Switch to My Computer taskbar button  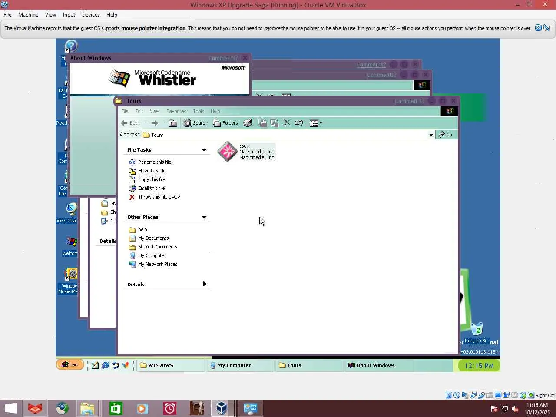pyautogui.click(x=240, y=365)
